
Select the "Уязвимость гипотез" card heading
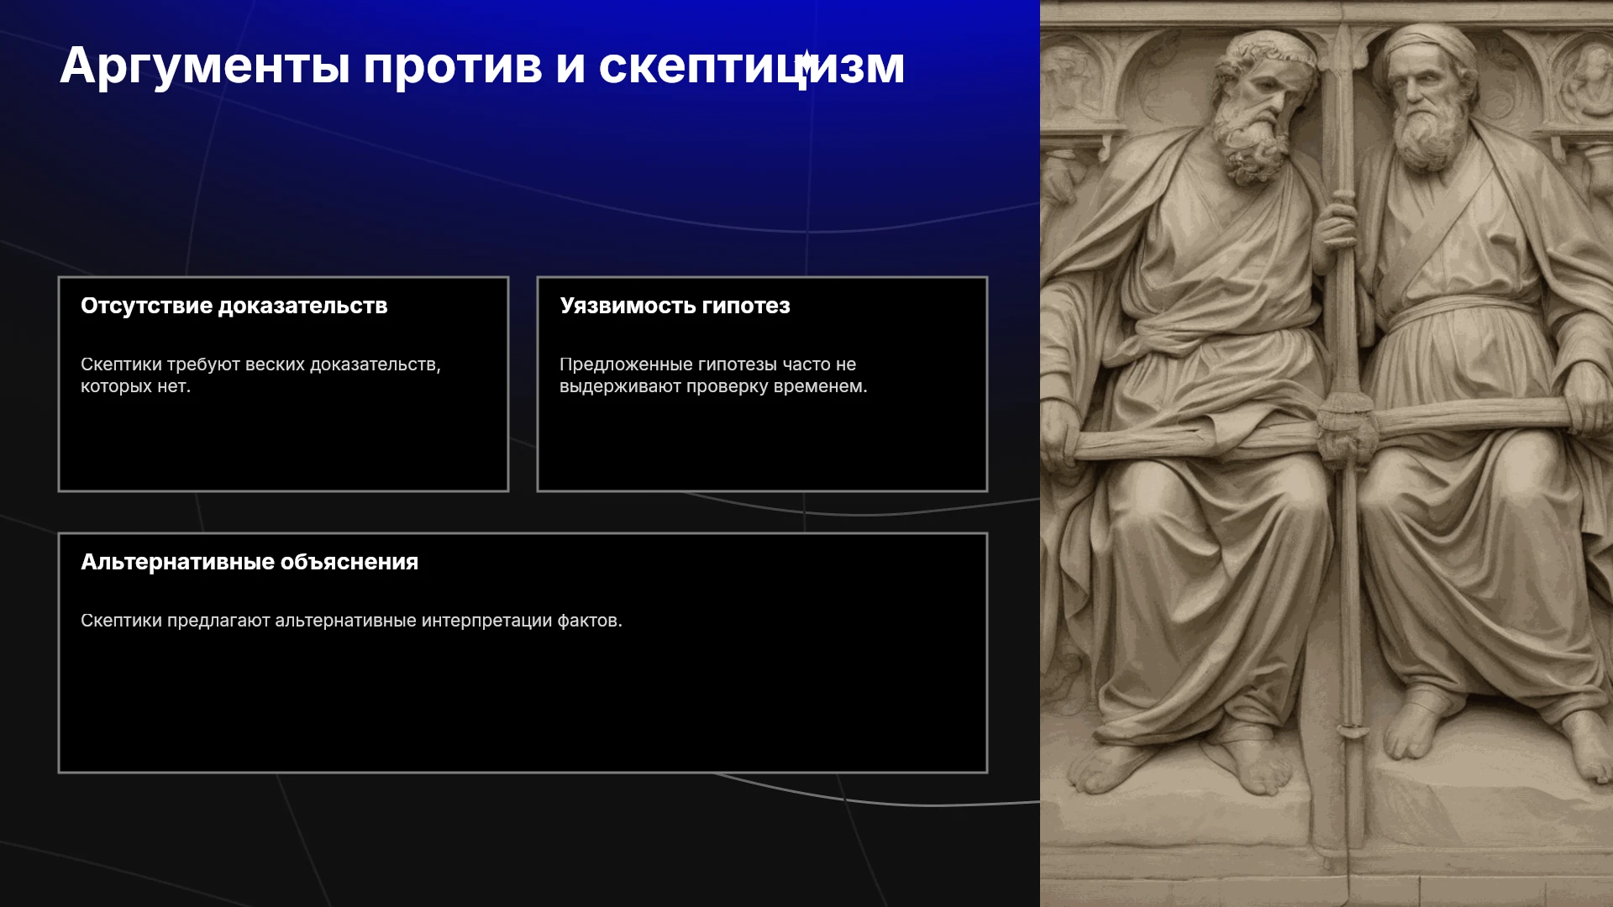coord(675,306)
